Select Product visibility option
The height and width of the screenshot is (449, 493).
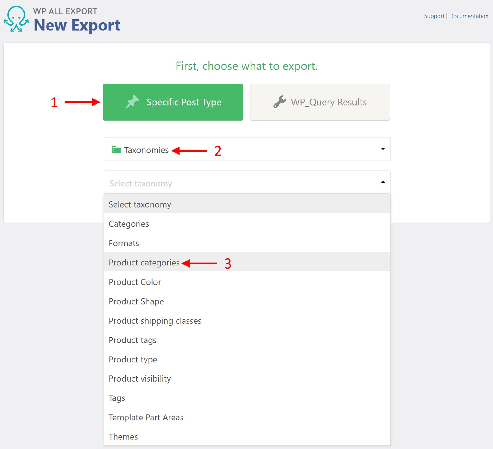[x=247, y=379]
